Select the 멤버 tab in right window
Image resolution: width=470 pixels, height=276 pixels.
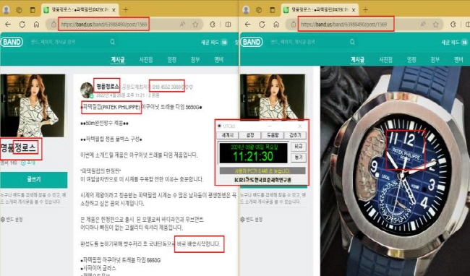click(x=458, y=59)
